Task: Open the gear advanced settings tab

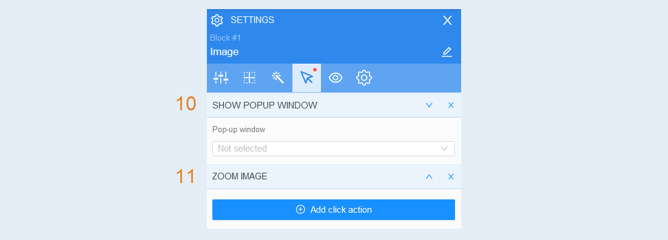Action: (364, 78)
